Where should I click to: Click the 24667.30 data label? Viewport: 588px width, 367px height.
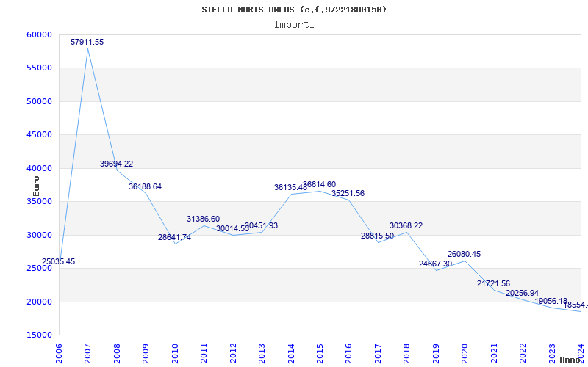[435, 264]
